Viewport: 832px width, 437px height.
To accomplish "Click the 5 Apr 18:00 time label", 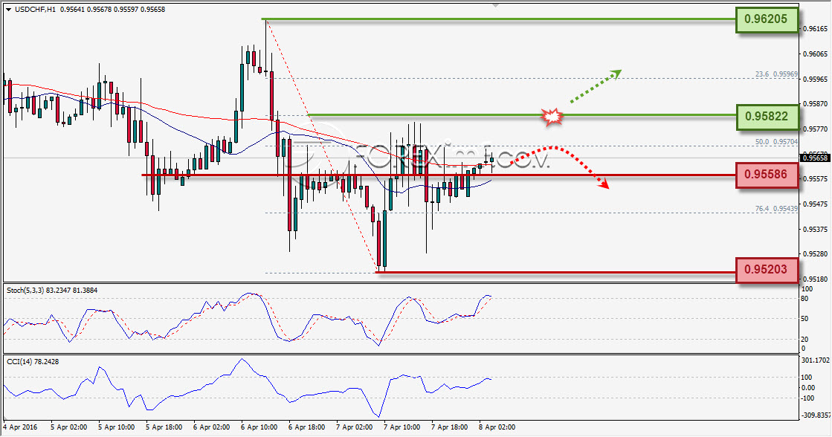I will pos(164,427).
